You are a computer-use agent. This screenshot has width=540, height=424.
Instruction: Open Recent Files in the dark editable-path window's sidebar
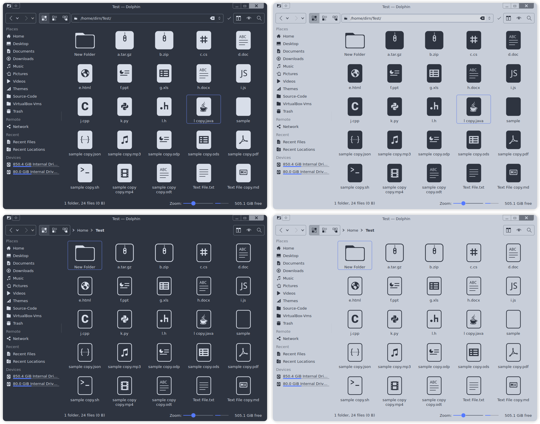(24, 142)
